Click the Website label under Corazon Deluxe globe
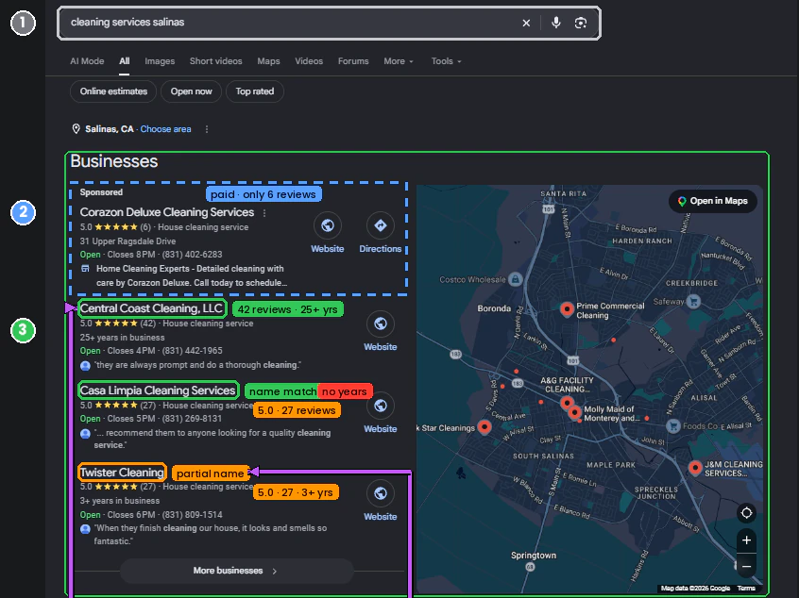Image resolution: width=799 pixels, height=598 pixels. [328, 249]
